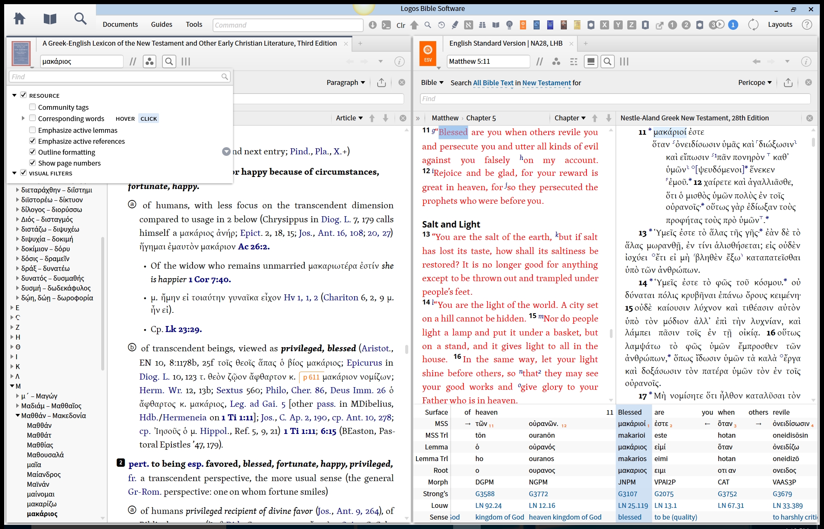Click the history clock icon in toolbar
The width and height of the screenshot is (824, 529).
click(441, 25)
